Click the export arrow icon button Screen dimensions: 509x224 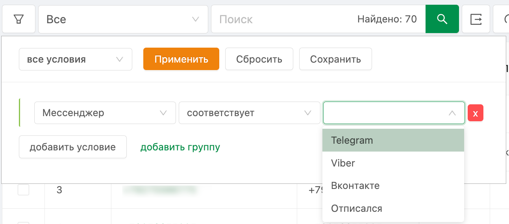476,19
